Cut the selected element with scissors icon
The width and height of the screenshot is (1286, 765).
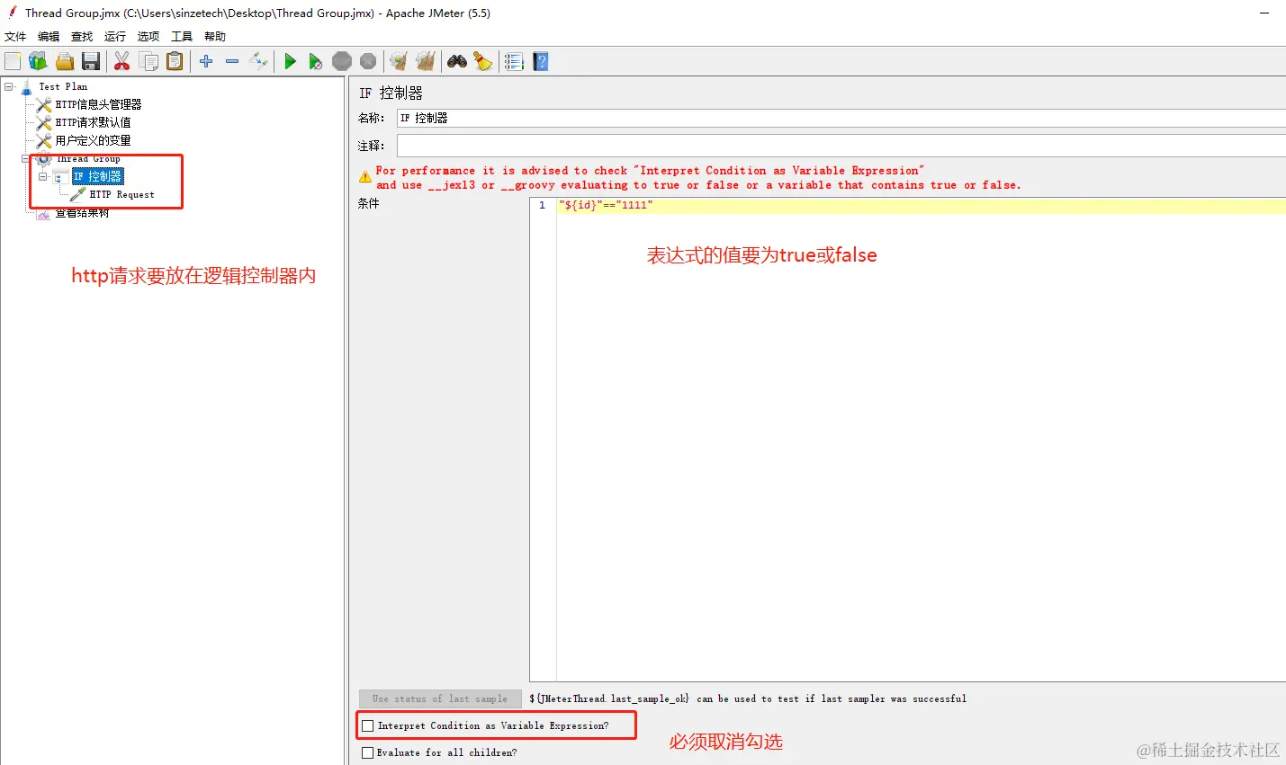[x=122, y=61]
